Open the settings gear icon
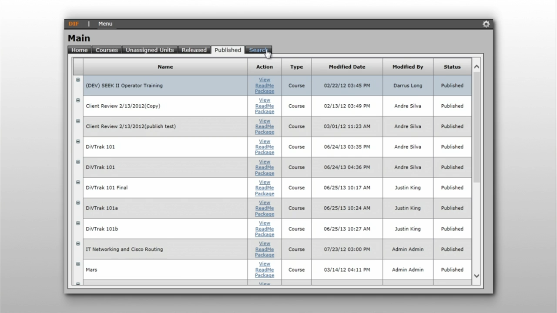557x313 pixels. (486, 24)
